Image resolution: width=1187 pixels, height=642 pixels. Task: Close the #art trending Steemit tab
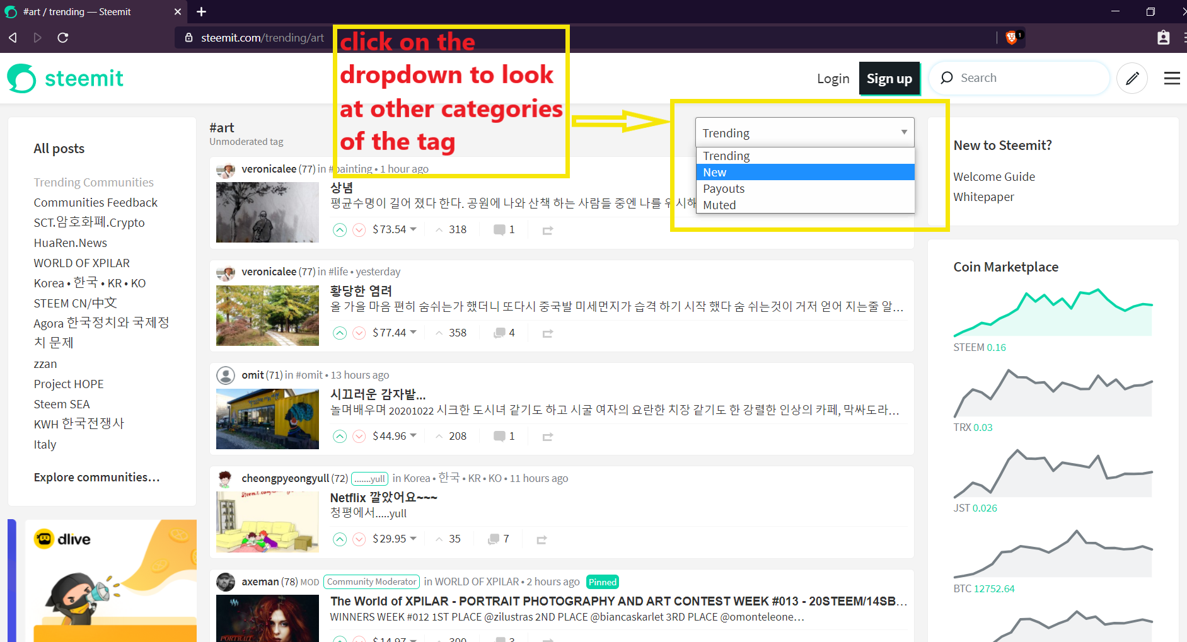point(178,11)
